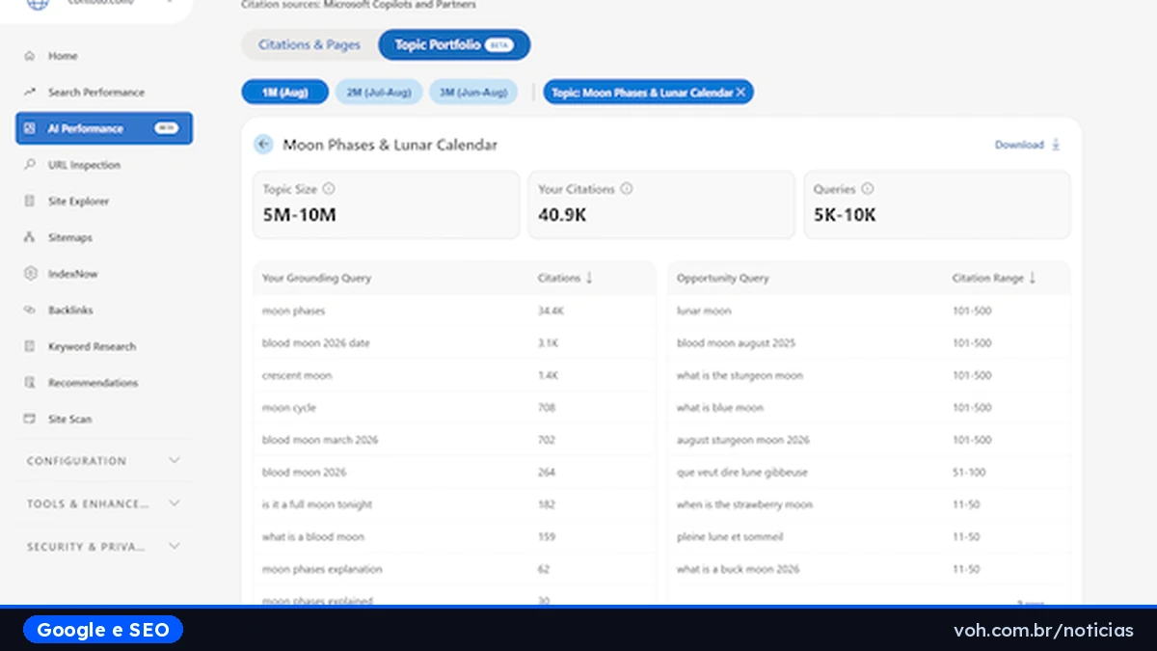
Task: Click the "what is blue moon" query
Action: click(720, 408)
